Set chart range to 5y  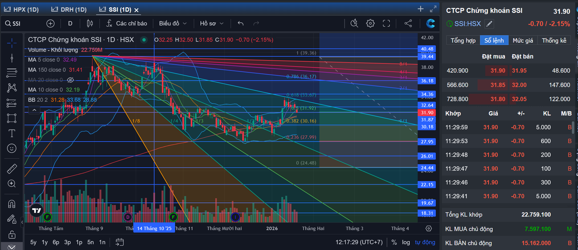(x=33, y=242)
